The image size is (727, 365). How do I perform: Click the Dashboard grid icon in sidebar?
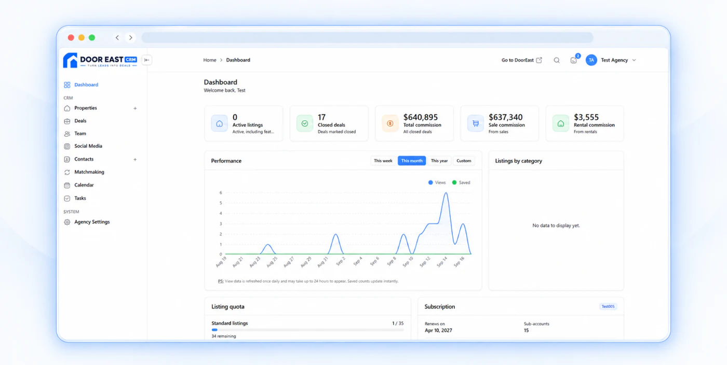(67, 85)
